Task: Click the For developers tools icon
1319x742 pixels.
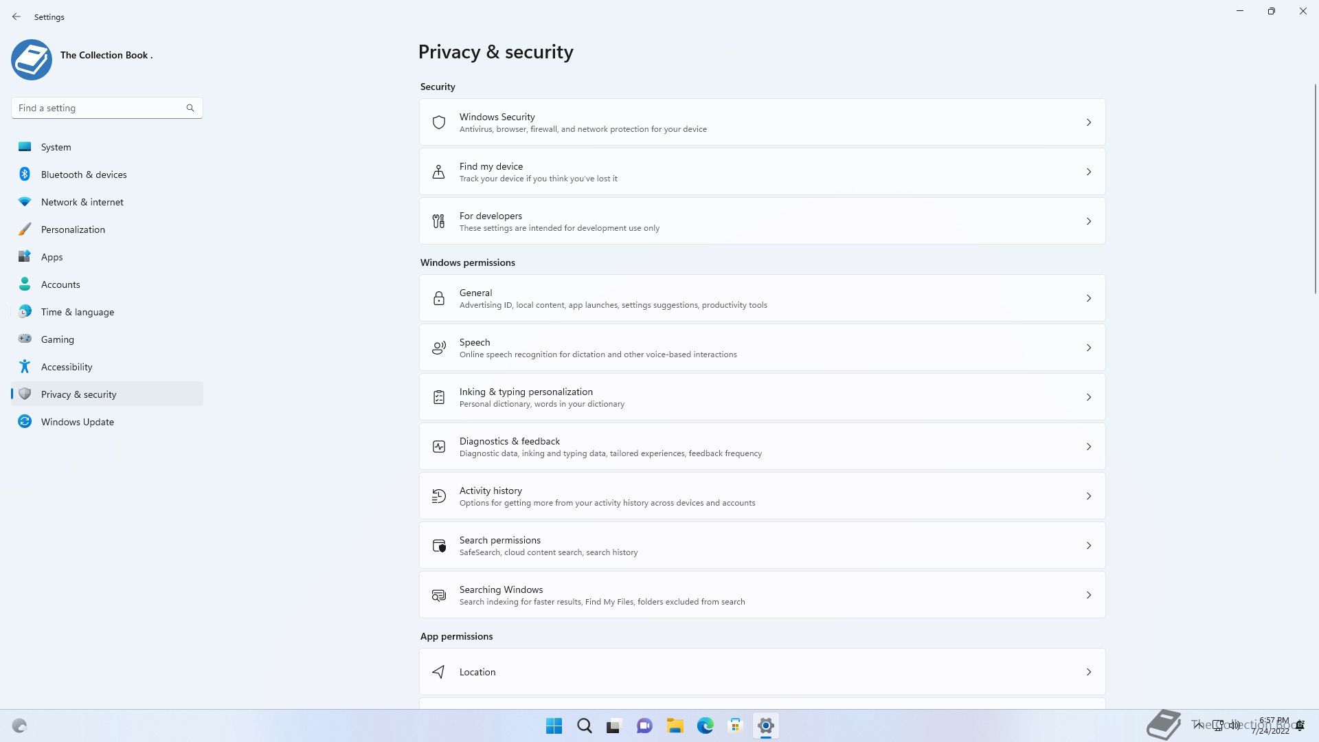Action: [439, 221]
